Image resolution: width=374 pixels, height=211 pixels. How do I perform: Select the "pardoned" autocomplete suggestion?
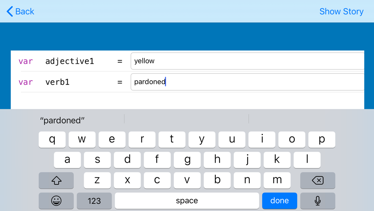coord(62,120)
